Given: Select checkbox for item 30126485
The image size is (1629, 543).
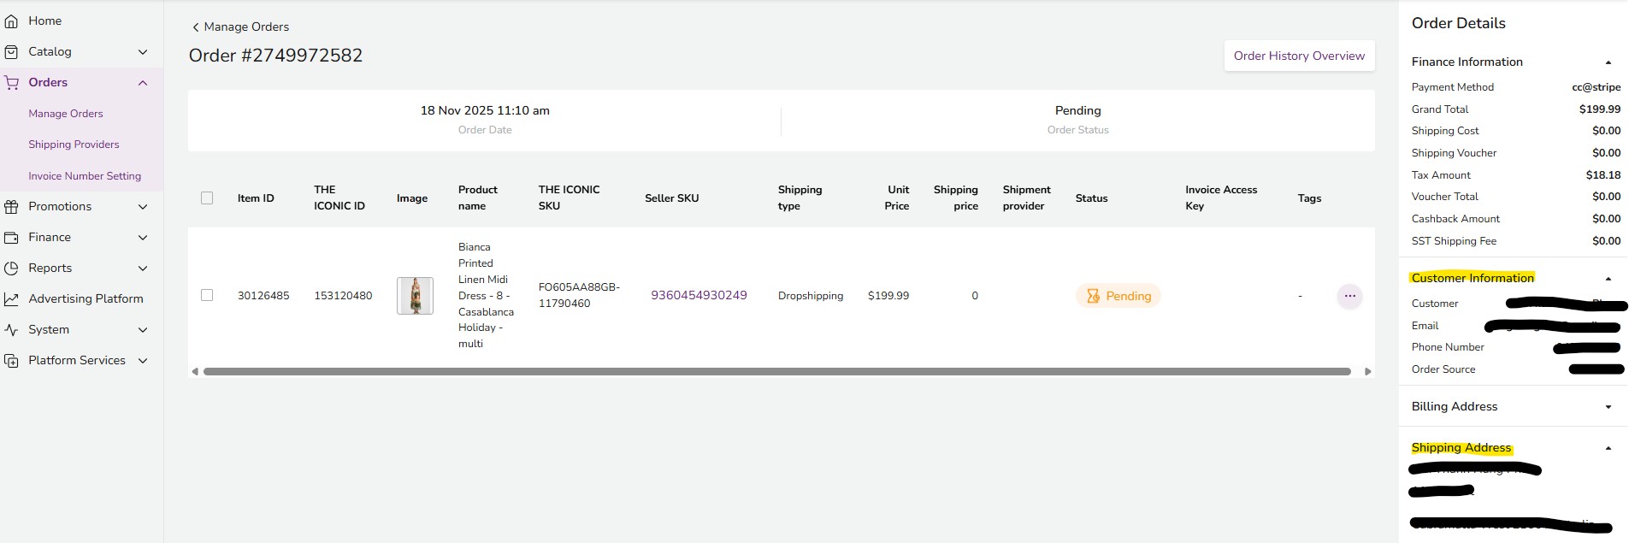Looking at the screenshot, I should (207, 295).
